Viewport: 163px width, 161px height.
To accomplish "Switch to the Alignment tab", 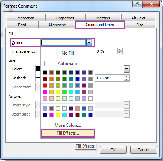I will pos(57,25).
